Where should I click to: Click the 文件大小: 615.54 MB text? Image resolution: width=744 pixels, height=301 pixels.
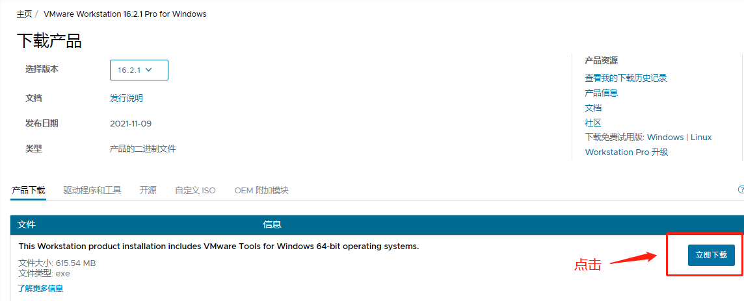57,263
